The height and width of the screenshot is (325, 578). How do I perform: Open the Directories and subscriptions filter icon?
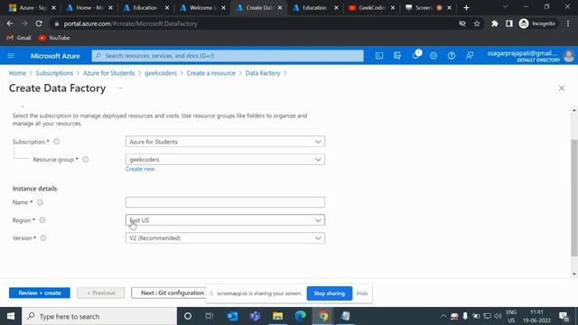[397, 56]
